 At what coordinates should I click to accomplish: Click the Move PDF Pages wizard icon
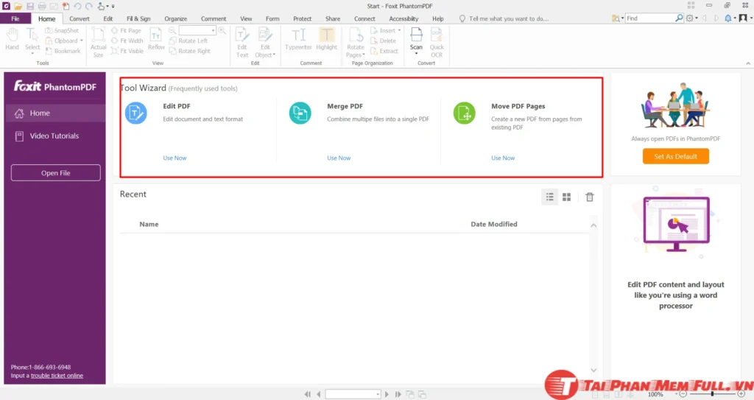(x=465, y=113)
